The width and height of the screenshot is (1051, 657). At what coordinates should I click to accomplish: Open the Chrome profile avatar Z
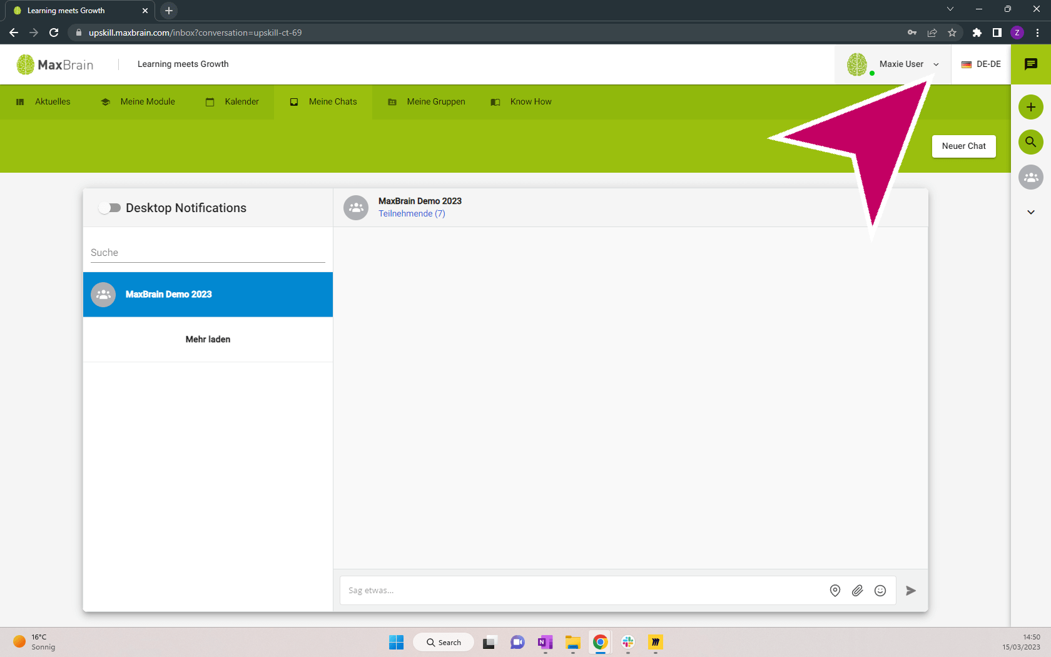click(x=1017, y=33)
